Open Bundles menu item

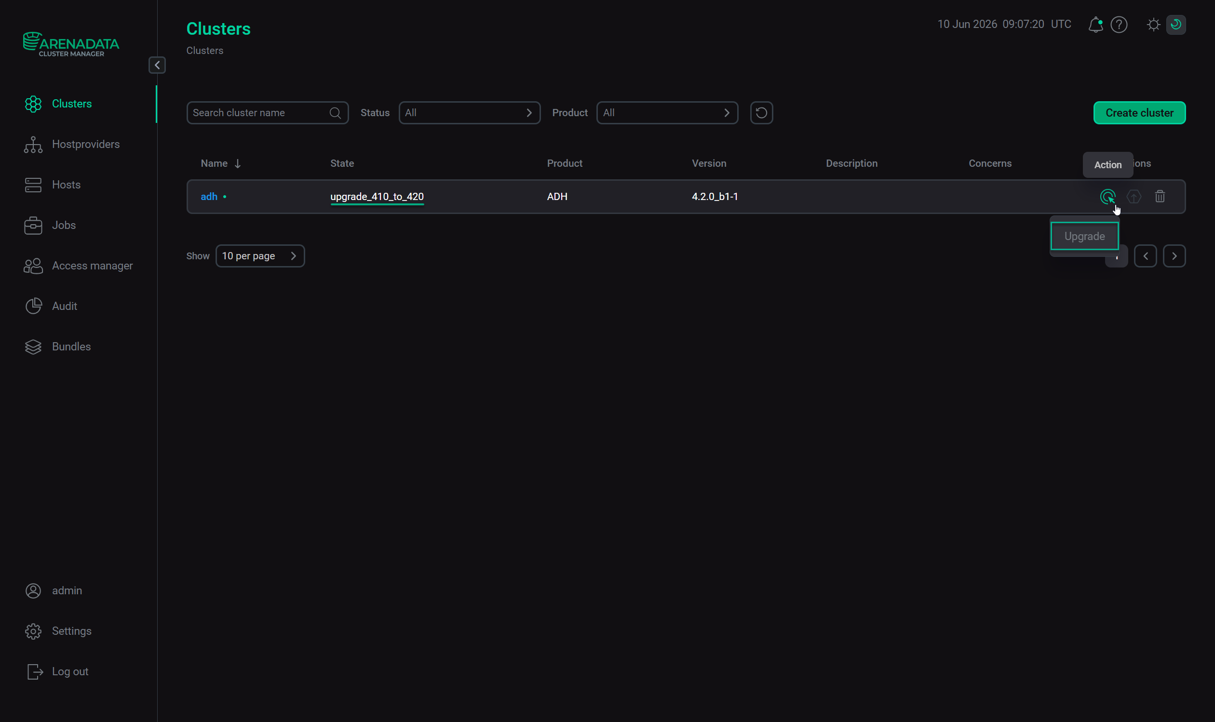tap(71, 347)
